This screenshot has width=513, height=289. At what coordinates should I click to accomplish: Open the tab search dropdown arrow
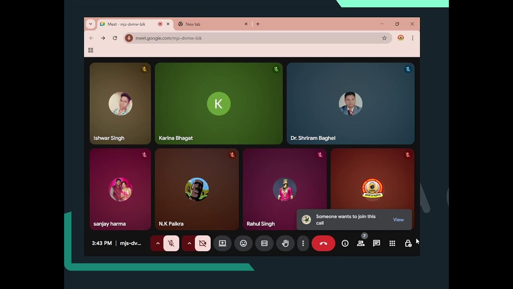point(91,24)
